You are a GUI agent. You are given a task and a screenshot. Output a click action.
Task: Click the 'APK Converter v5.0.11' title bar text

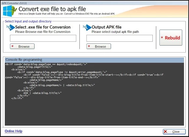click(14, 3)
